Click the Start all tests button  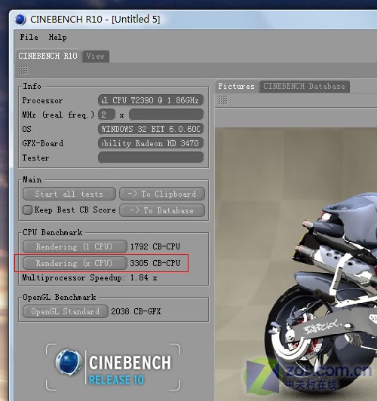coord(69,194)
